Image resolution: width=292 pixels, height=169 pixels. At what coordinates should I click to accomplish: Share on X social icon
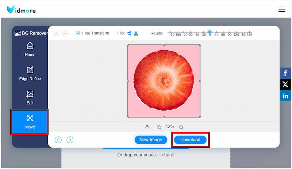click(285, 84)
